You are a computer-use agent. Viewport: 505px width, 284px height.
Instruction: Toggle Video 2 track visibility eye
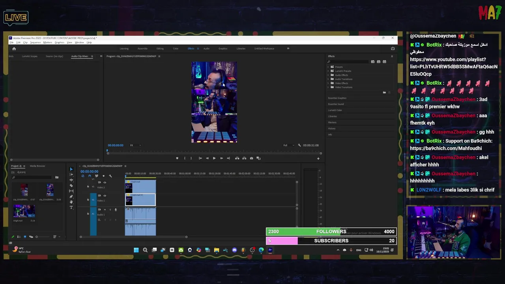pos(105,183)
